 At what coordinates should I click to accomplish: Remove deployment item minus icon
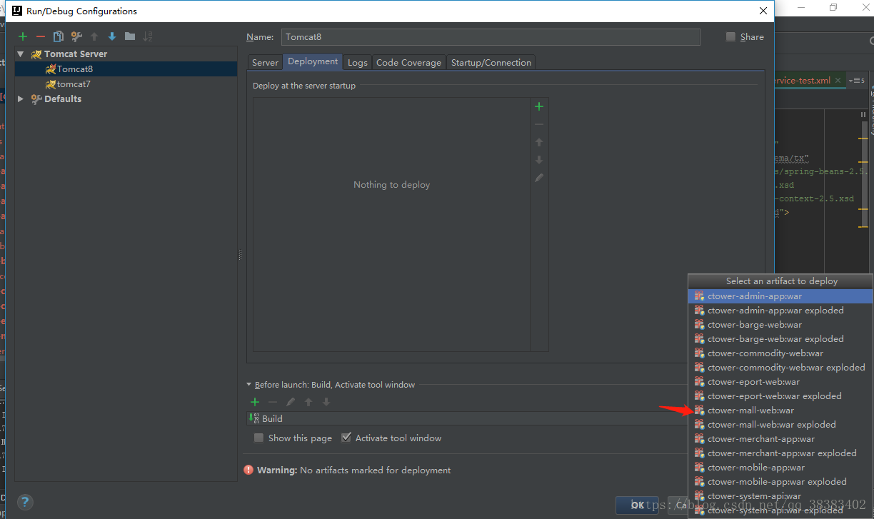539,124
